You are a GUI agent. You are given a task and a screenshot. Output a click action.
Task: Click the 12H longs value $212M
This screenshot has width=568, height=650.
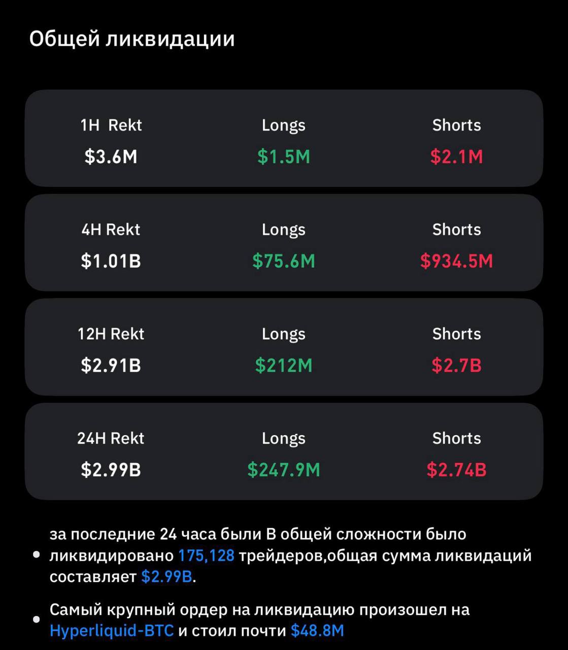(284, 365)
